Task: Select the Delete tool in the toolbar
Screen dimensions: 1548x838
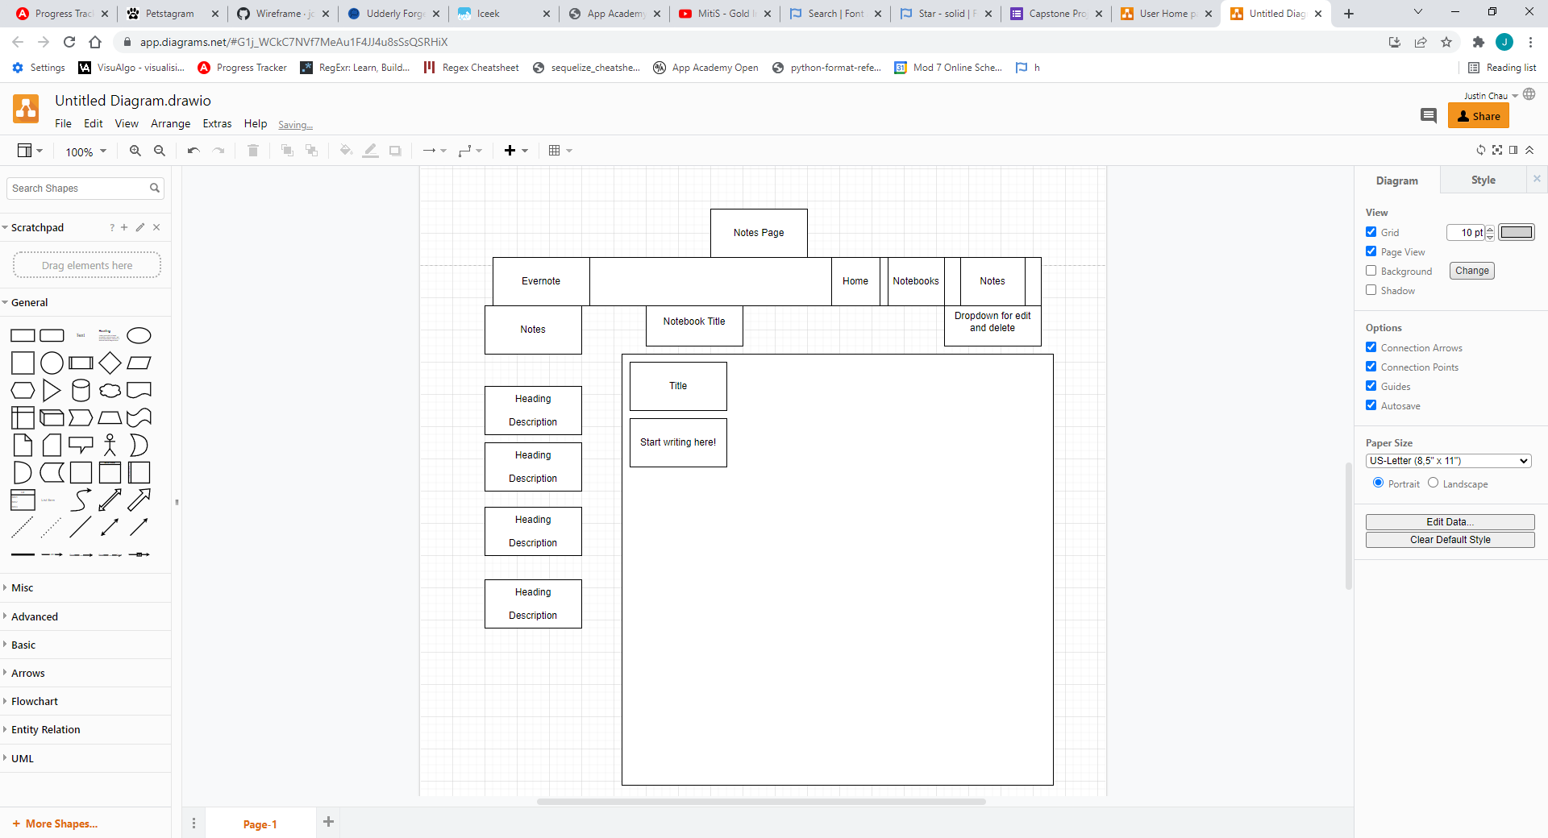Action: point(253,150)
